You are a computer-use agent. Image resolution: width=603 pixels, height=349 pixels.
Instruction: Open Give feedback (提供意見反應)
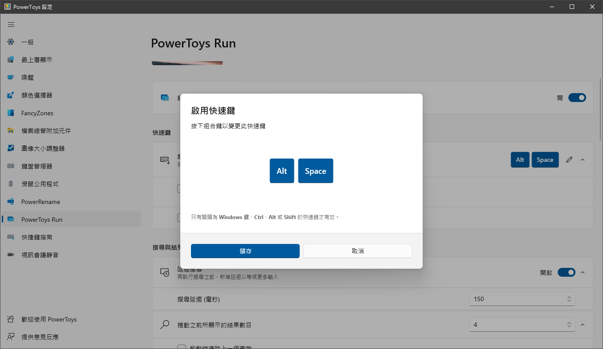click(x=71, y=337)
